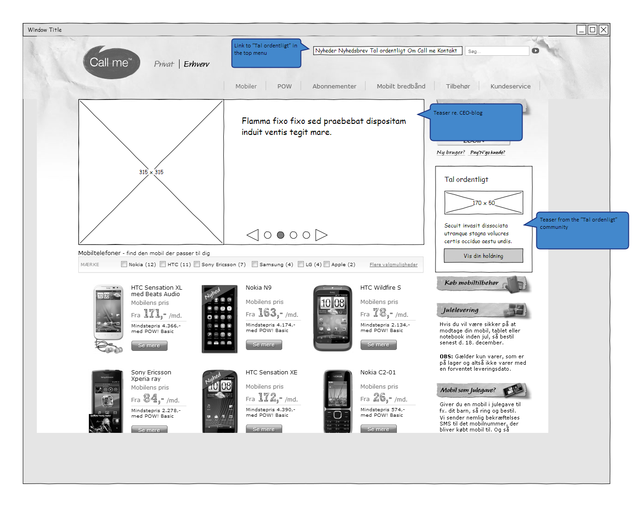This screenshot has width=633, height=507.
Task: Open Om Call me link
Action: 421,51
